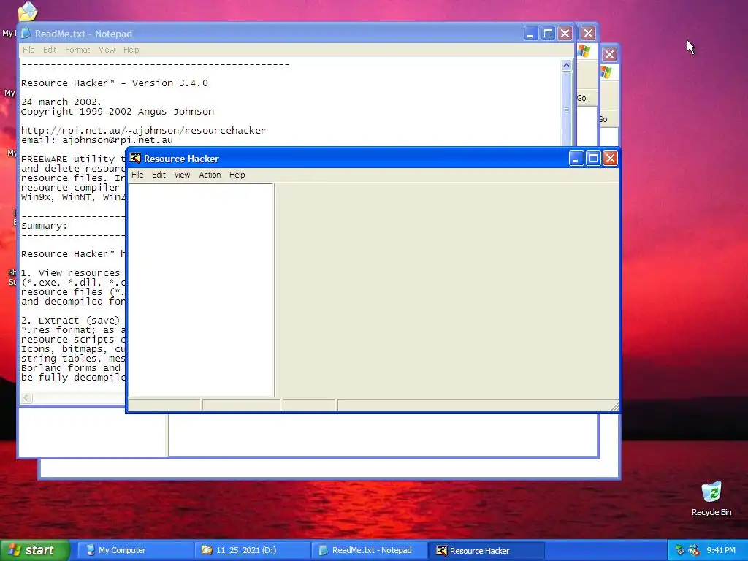Open Action menu in Resource Hacker

pyautogui.click(x=210, y=175)
